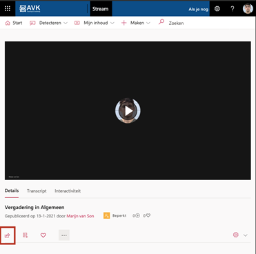The image size is (256, 254).
Task: Click the search magnifier icon
Action: 161,22
